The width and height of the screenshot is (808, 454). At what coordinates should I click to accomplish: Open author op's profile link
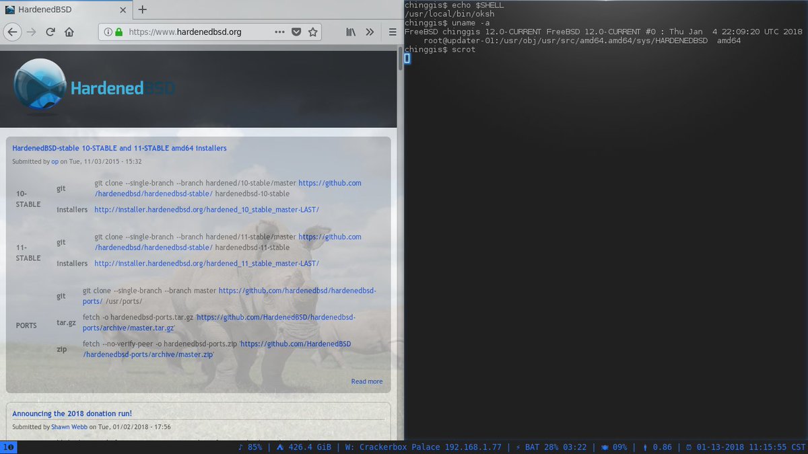pyautogui.click(x=55, y=161)
